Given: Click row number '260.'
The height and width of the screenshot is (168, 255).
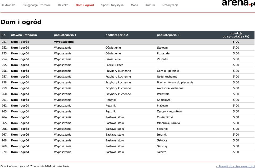Looking at the screenshot, I should pos(5,94).
